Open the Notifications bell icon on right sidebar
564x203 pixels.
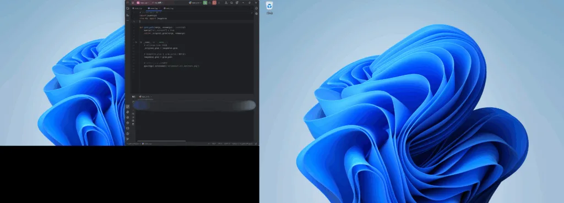click(x=257, y=8)
